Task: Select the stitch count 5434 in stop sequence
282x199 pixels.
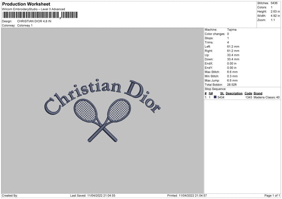Action: (x=221, y=97)
